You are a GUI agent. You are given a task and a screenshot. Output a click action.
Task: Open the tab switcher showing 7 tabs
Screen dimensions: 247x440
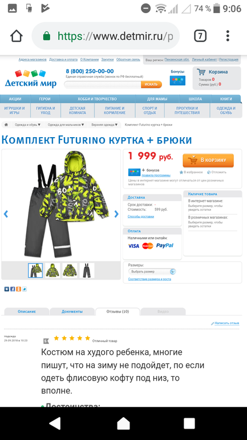200,36
